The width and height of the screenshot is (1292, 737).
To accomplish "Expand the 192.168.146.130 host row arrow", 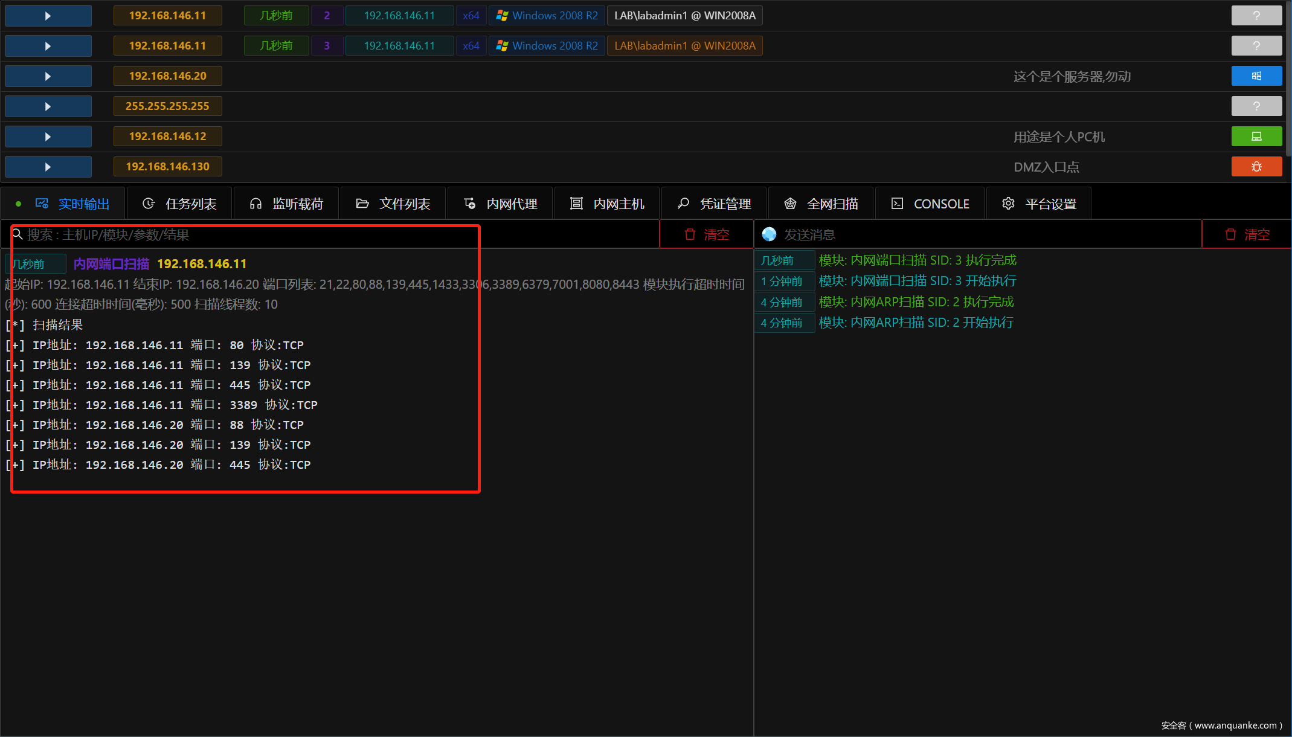I will (x=48, y=167).
